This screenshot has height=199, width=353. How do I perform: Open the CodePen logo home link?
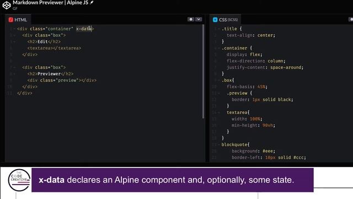point(7,5)
